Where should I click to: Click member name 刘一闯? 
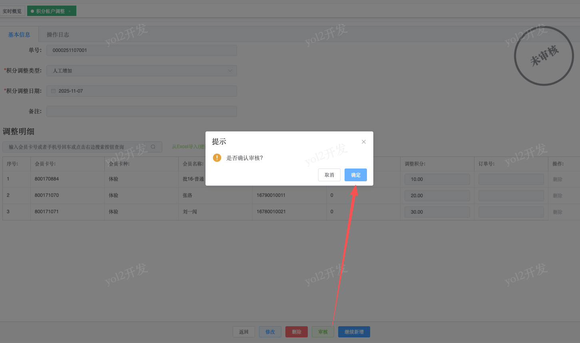coord(190,212)
